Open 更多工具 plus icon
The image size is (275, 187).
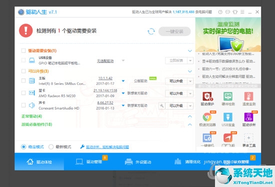[x=248, y=138]
